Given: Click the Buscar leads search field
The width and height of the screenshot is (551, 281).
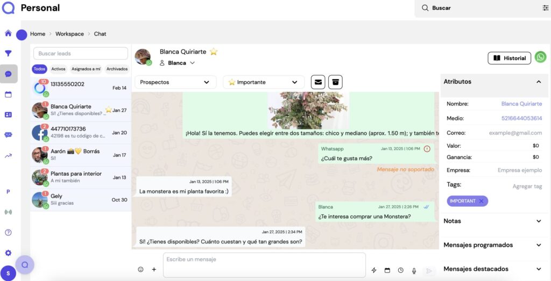Looking at the screenshot, I should tap(81, 53).
